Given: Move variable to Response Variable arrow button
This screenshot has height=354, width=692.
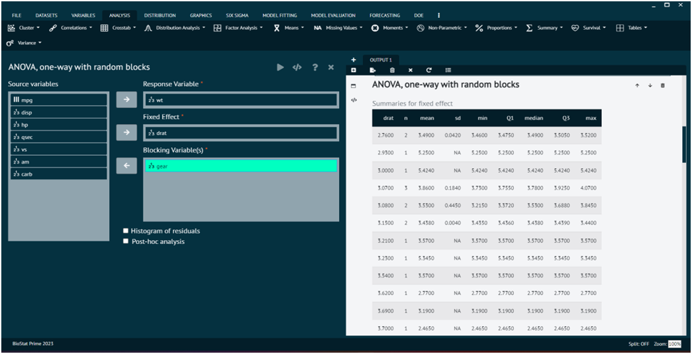Looking at the screenshot, I should click(x=126, y=99).
